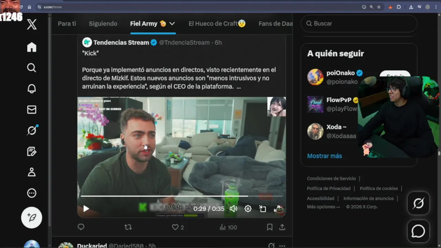This screenshot has height=248, width=441.
Task: Open video settings gear
Action: coord(248,208)
